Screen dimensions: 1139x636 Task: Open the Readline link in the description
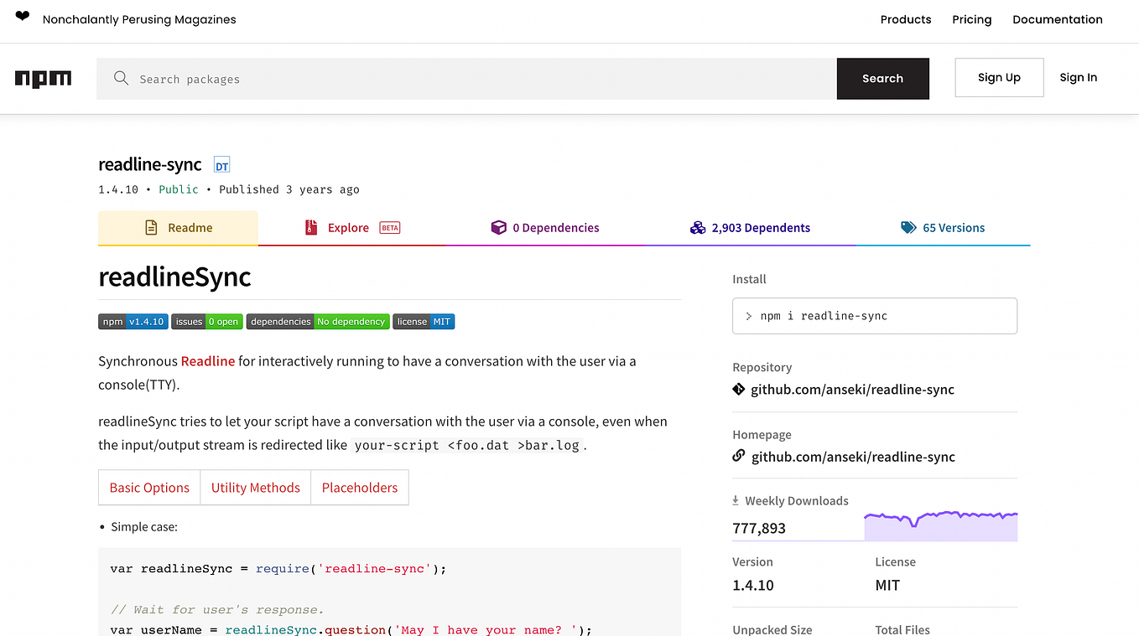(206, 361)
